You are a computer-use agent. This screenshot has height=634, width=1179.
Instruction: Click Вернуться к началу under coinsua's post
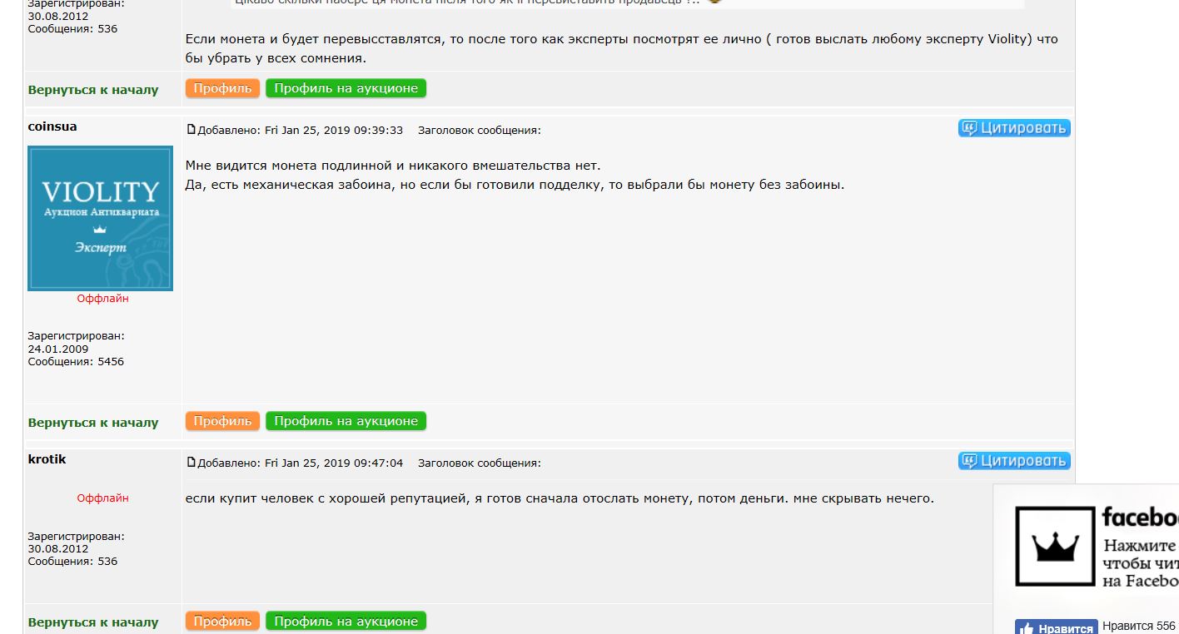[93, 423]
